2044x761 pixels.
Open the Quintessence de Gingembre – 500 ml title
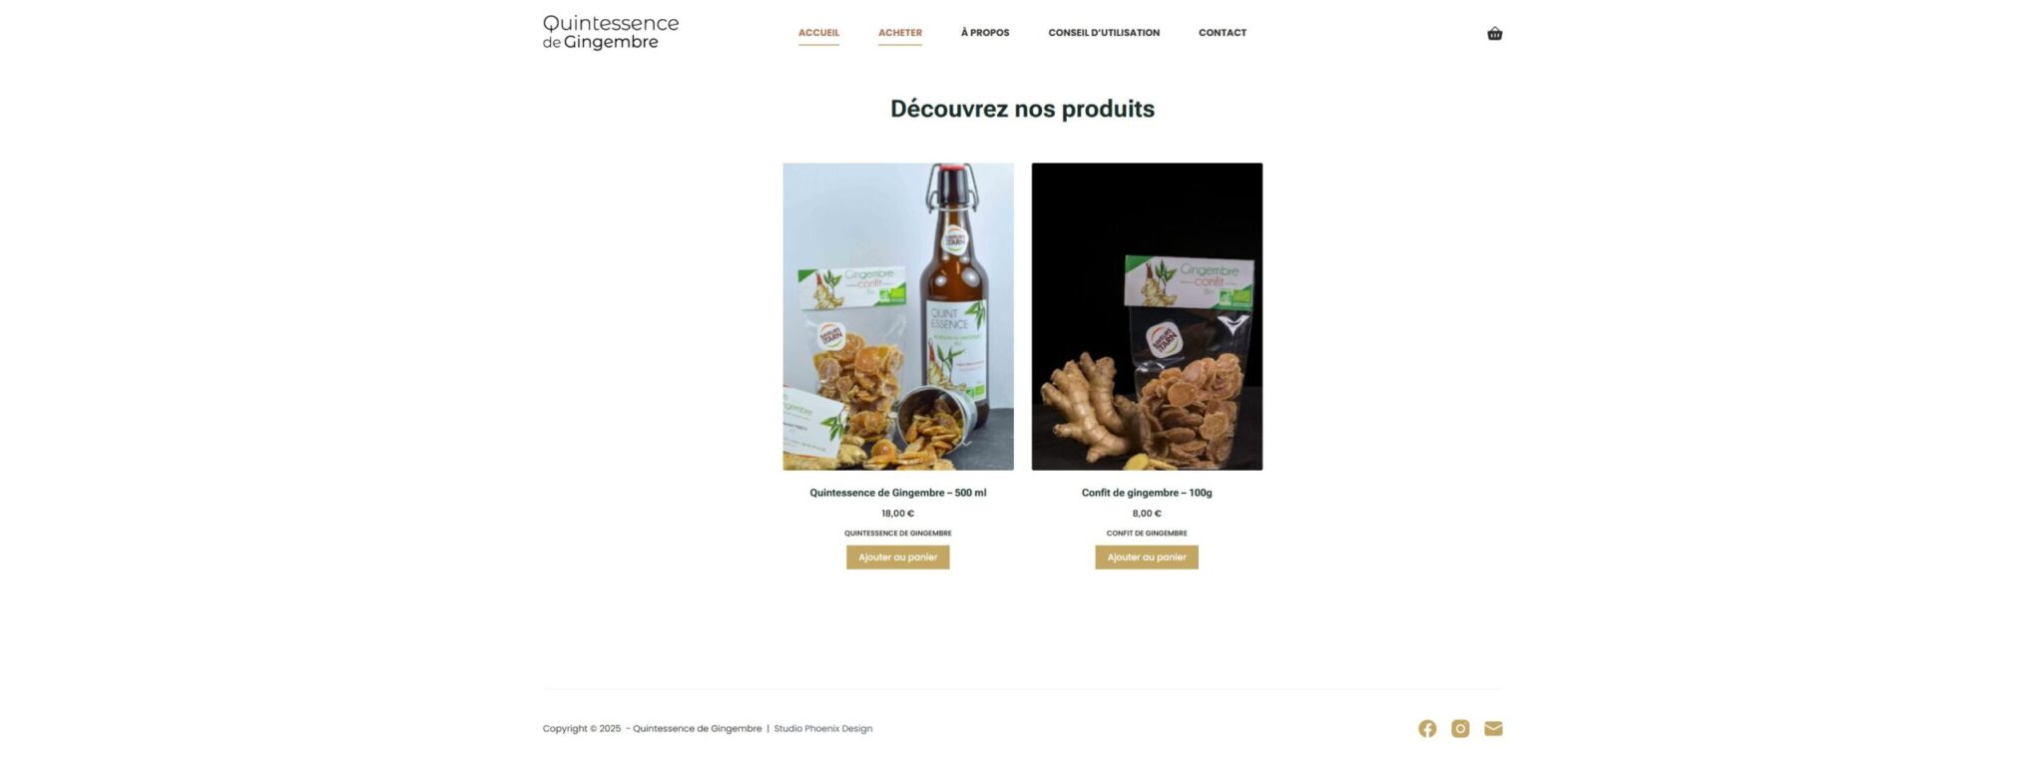point(897,493)
